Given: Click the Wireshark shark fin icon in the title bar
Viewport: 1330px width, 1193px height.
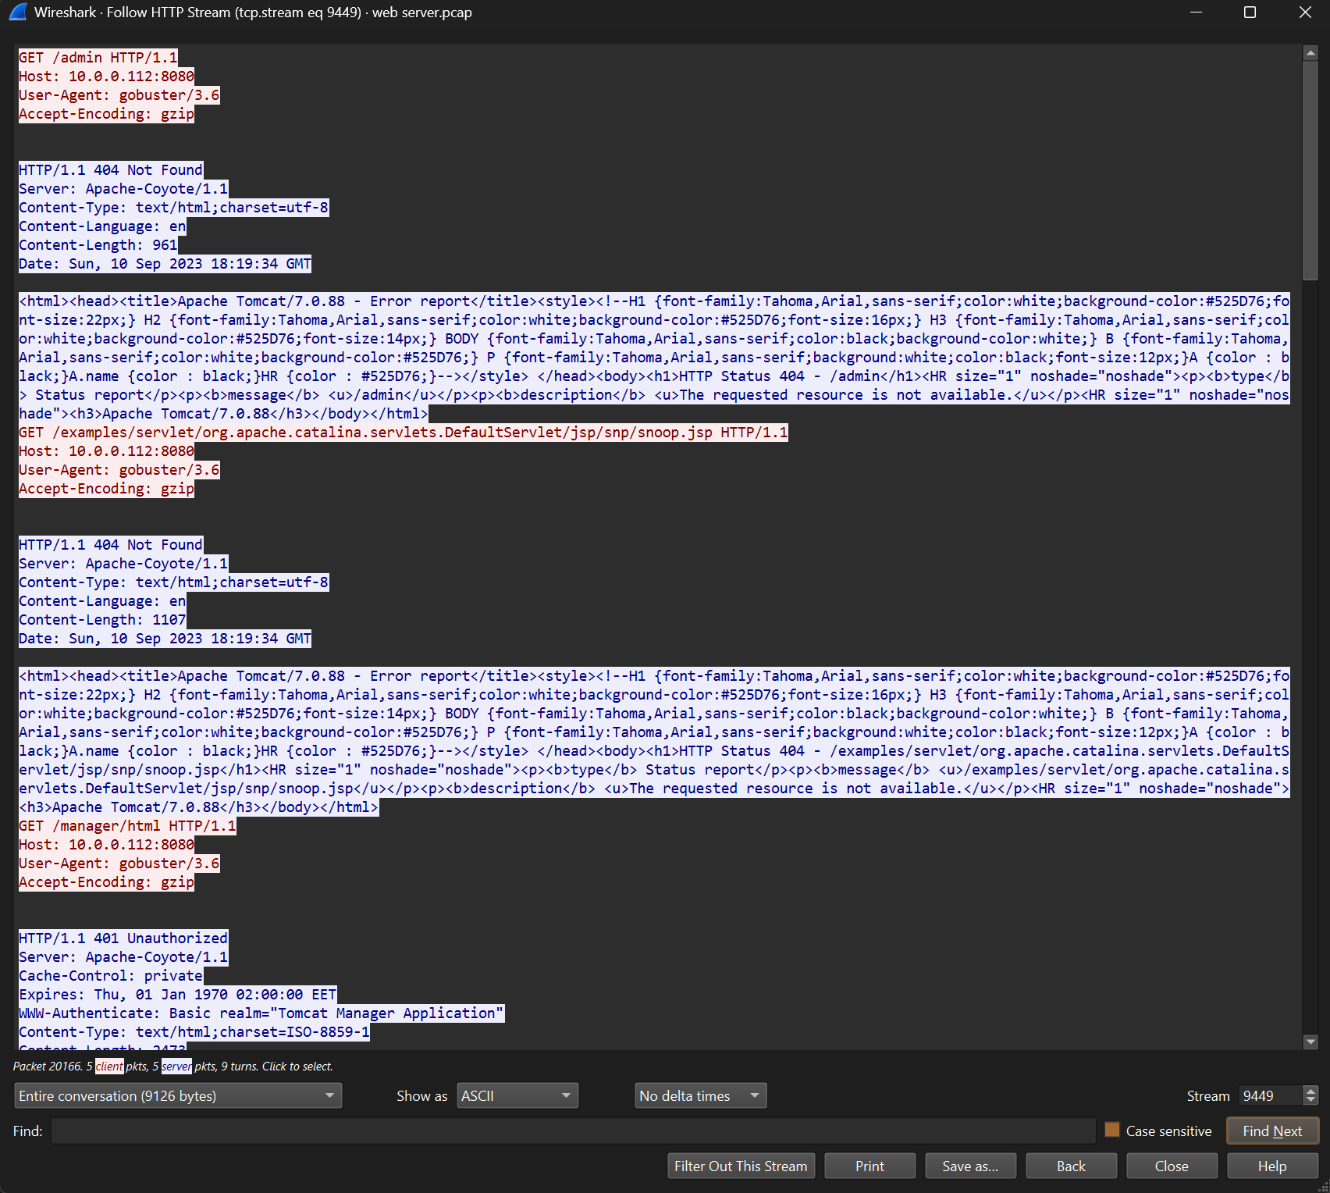Looking at the screenshot, I should 17,12.
